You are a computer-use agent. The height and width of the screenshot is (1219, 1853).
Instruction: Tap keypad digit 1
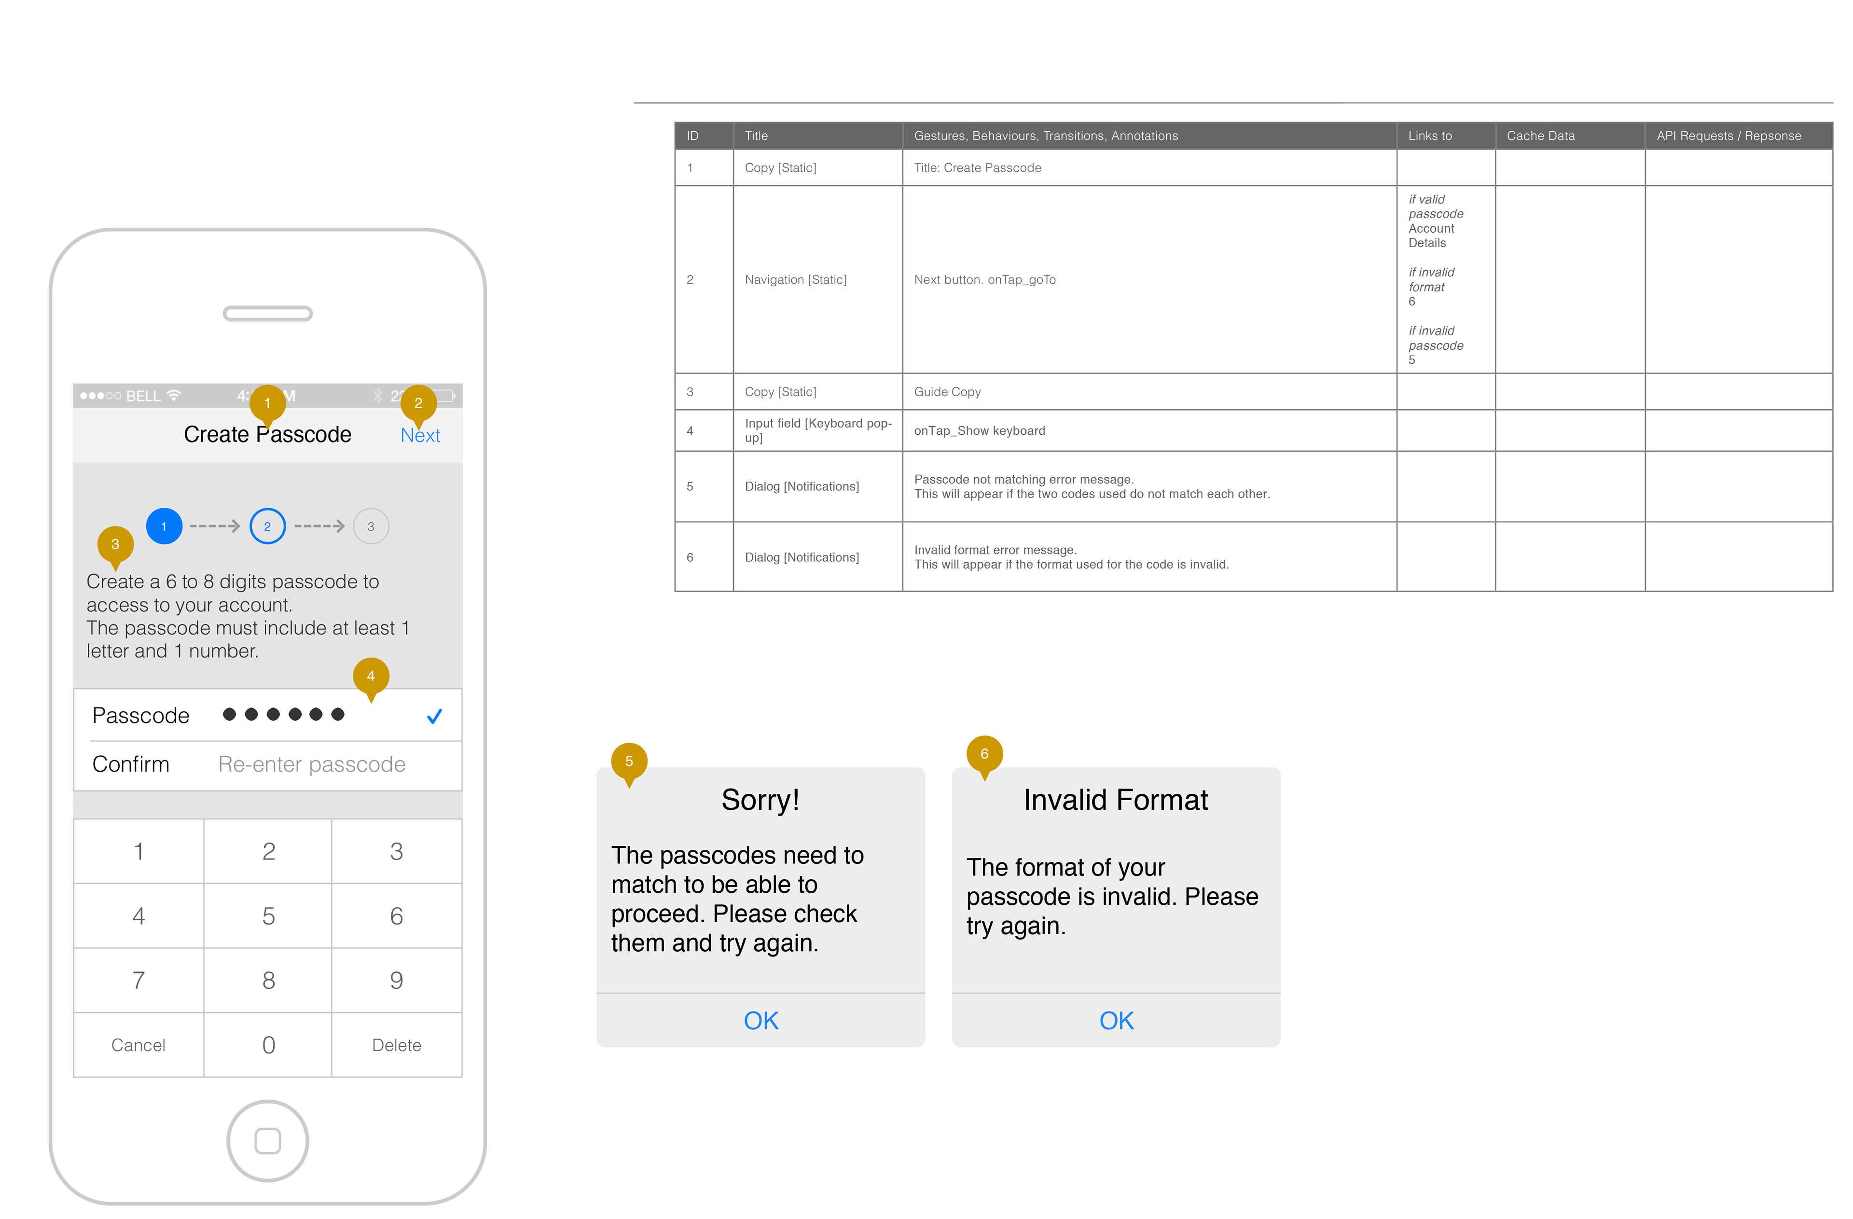(138, 851)
